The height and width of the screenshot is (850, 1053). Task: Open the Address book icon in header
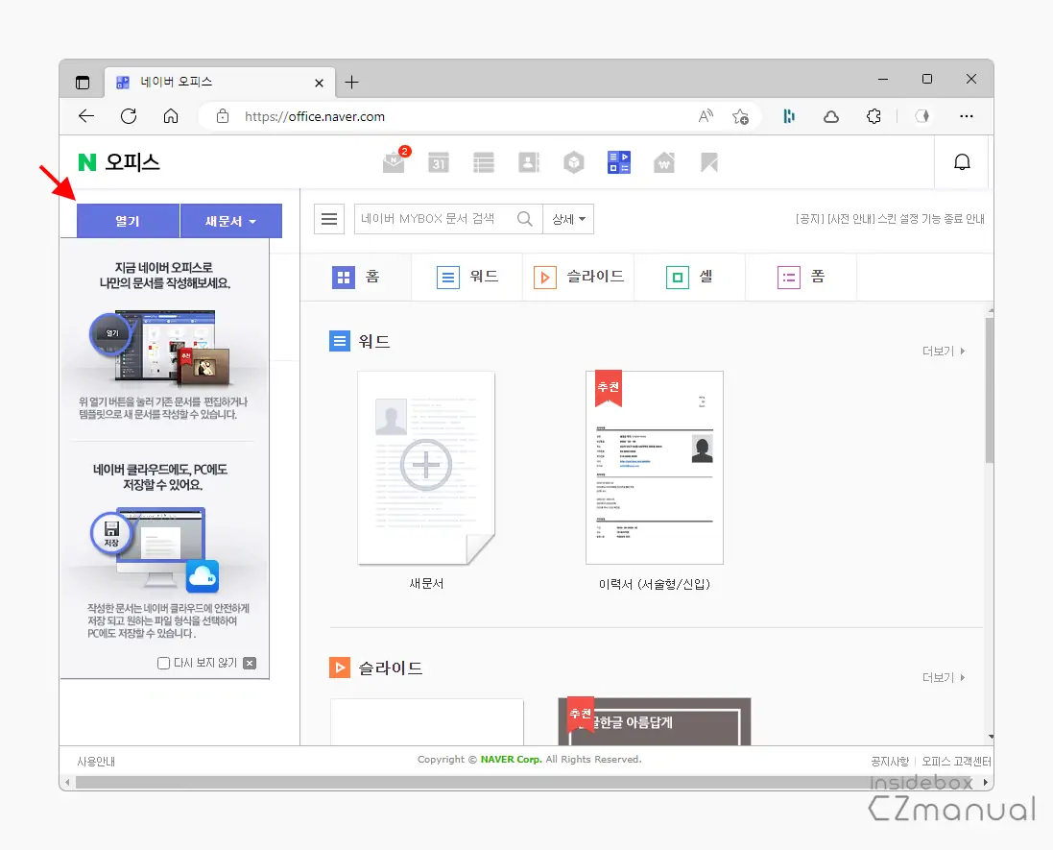tap(529, 162)
